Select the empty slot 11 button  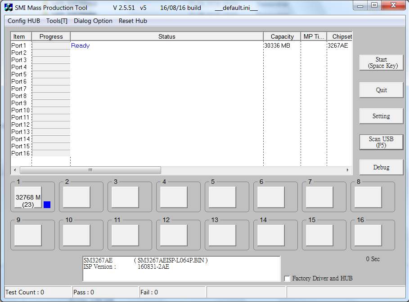(125, 235)
